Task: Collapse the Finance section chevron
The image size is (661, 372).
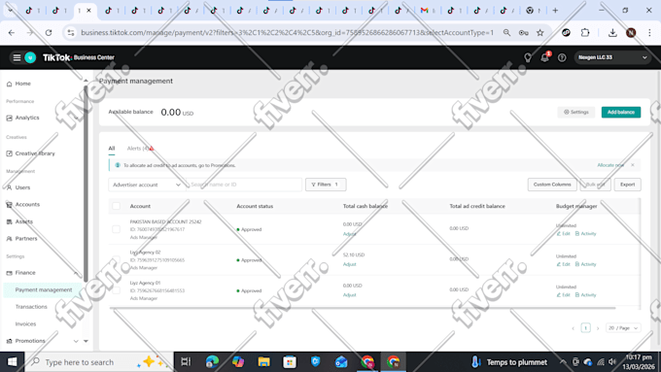Action: click(x=76, y=273)
